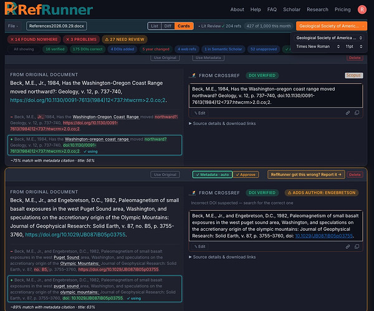
Task: Copy link icon for Beck 1984 citation
Action: coord(348,113)
